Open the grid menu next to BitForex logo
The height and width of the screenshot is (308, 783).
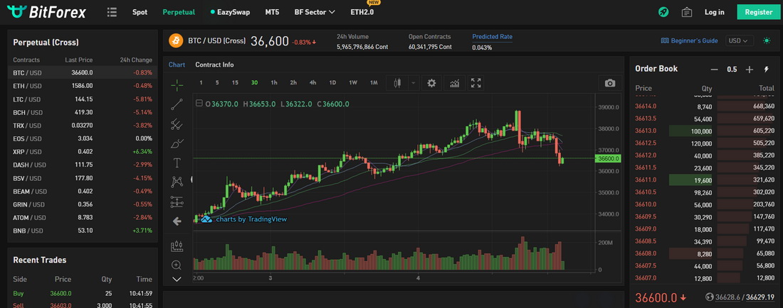point(112,12)
